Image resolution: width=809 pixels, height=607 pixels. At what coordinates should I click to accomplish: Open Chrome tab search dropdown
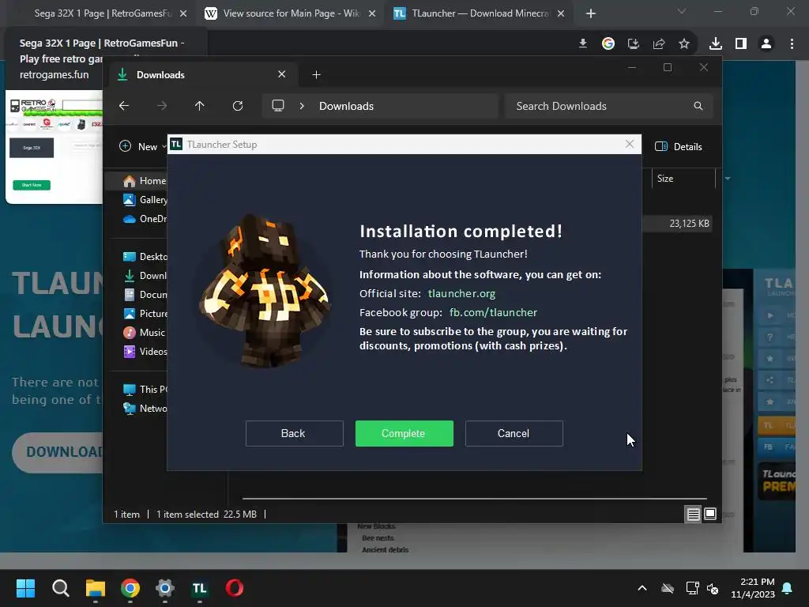682,11
